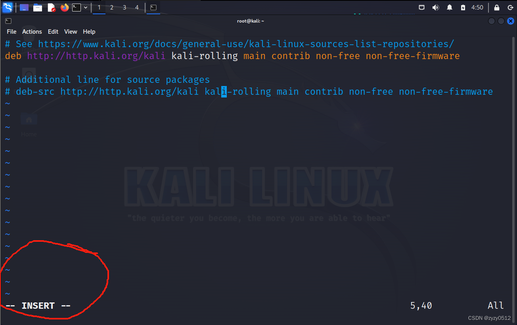
Task: Click the purple http://http.kali.org/kali URL
Action: (x=96, y=56)
